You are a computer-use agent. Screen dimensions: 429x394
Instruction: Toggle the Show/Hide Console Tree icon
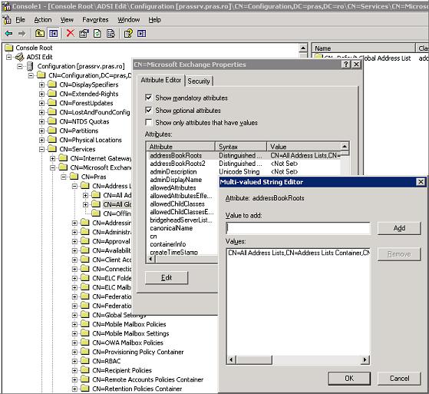[x=53, y=33]
